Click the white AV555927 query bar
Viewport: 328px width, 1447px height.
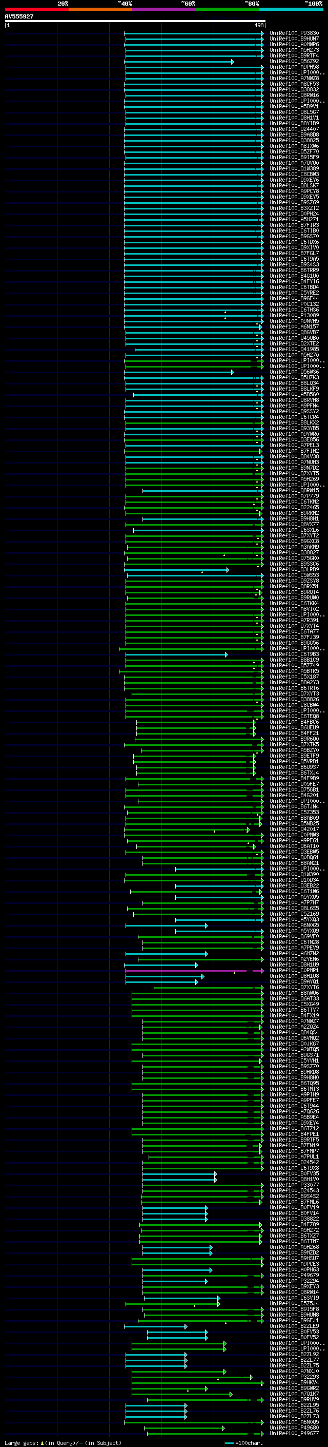point(135,22)
